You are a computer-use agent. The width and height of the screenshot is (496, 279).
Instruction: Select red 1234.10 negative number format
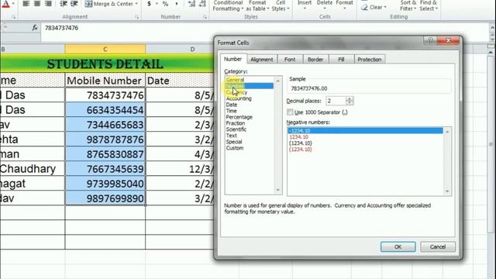tap(298, 137)
